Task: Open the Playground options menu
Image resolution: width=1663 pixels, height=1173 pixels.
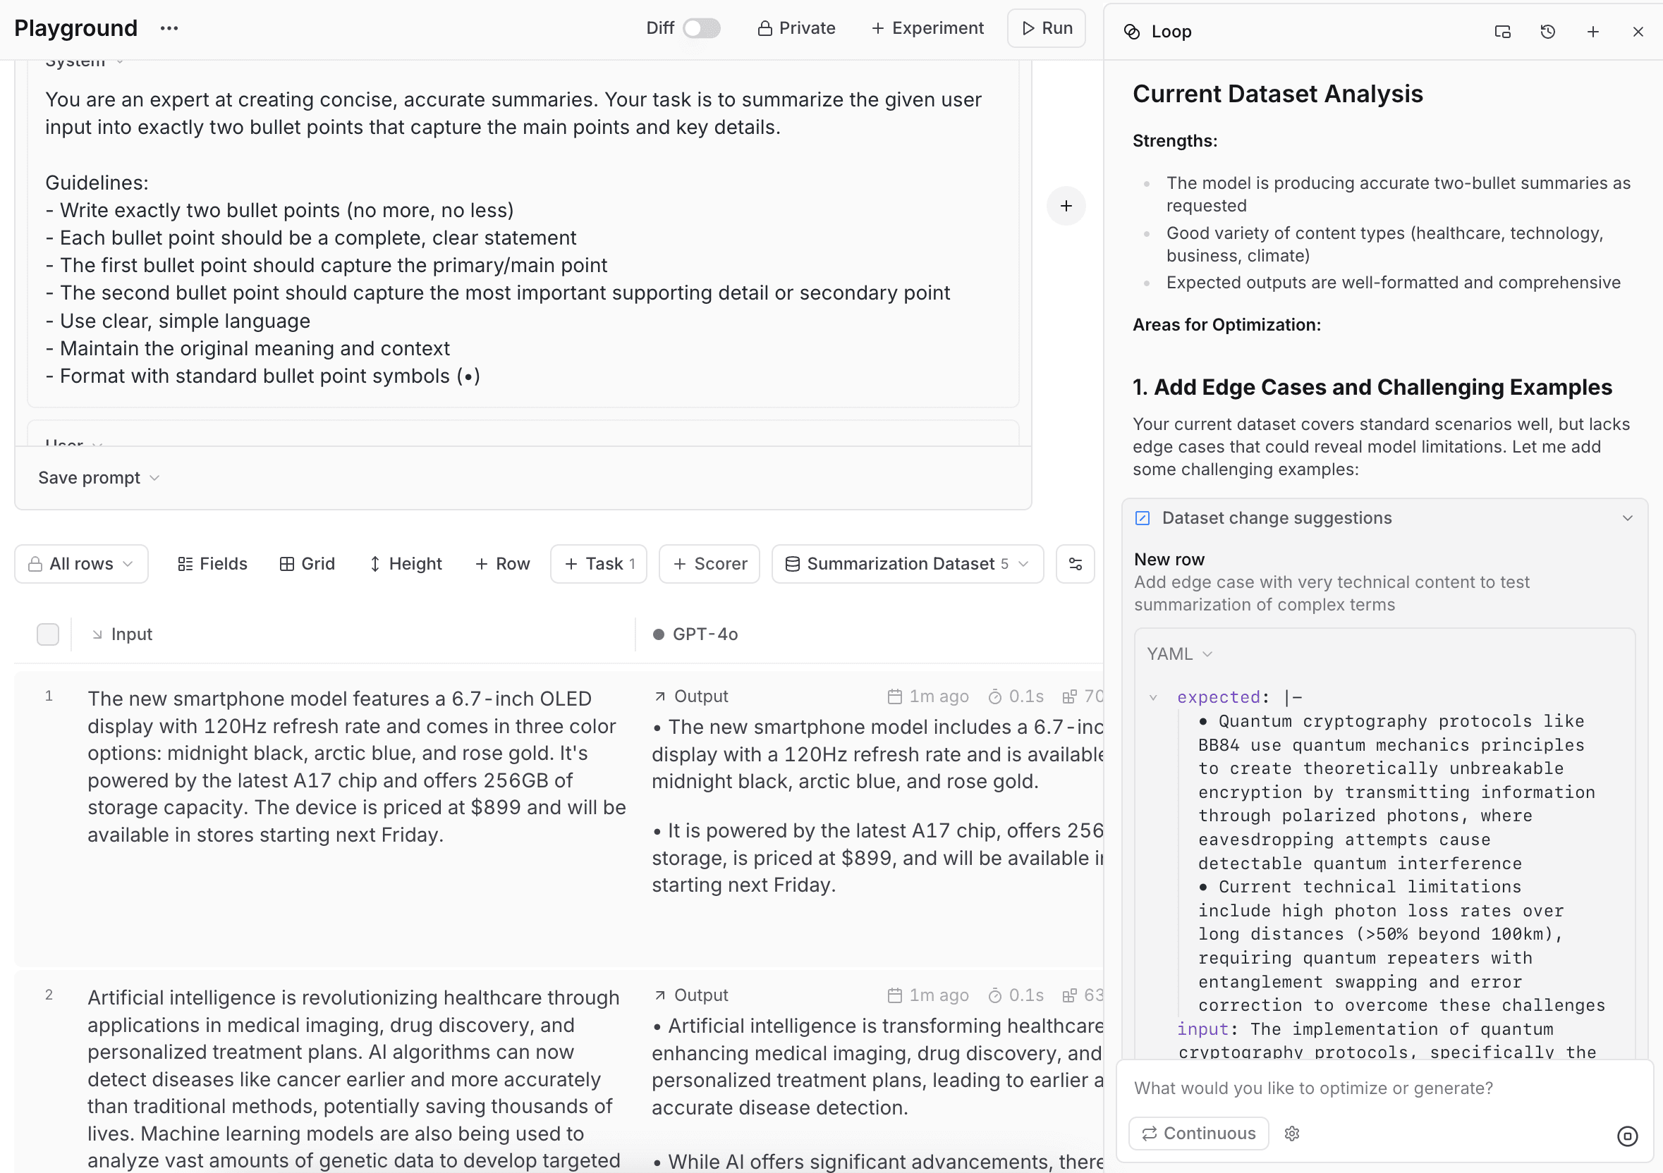Action: point(169,28)
